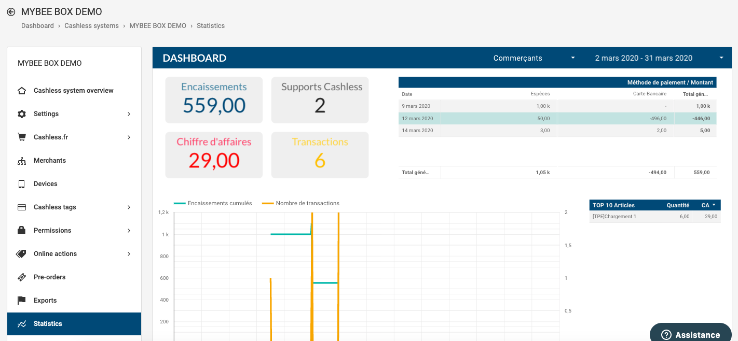Expand the Cashless.fr submenu chevron
The height and width of the screenshot is (341, 738).
[129, 137]
